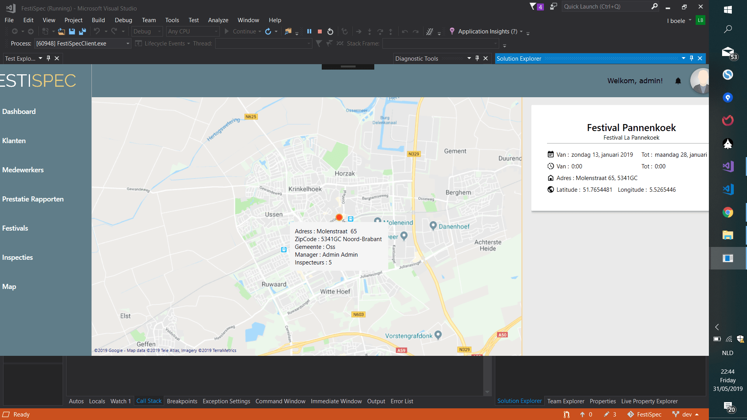Click the notification bell icon
The height and width of the screenshot is (420, 747).
(678, 81)
